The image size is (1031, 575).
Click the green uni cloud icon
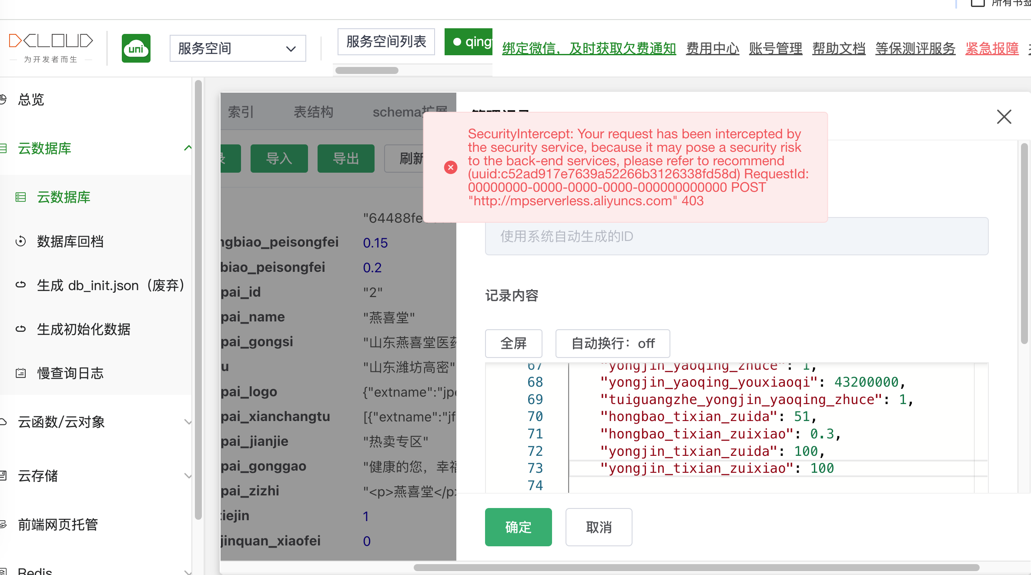pos(136,48)
